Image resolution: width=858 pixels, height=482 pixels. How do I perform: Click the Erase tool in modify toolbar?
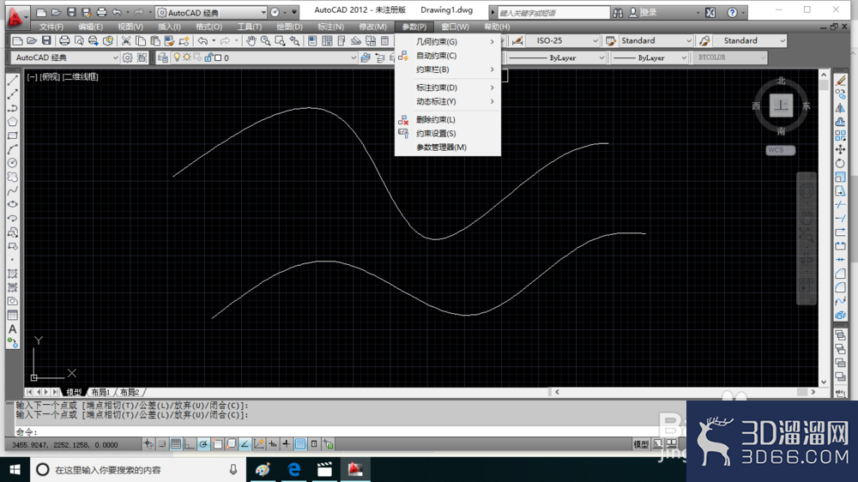841,81
